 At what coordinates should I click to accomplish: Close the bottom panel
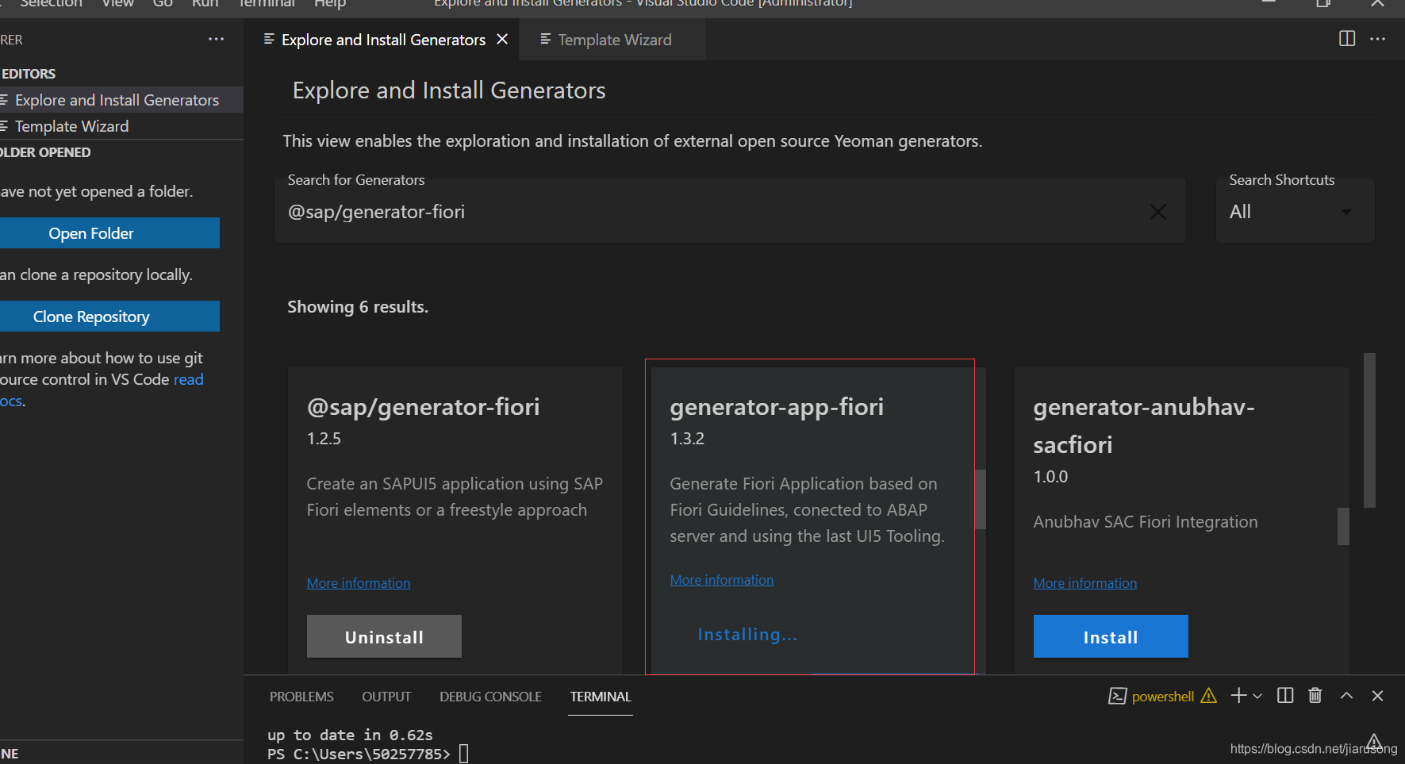point(1377,696)
